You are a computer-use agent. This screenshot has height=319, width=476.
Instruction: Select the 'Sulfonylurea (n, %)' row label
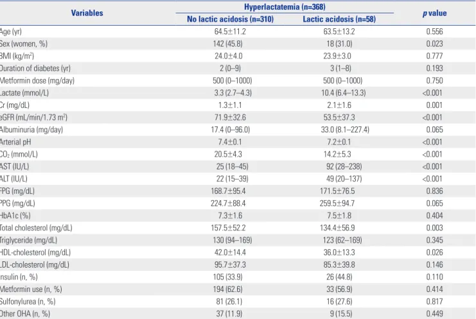[28, 302]
